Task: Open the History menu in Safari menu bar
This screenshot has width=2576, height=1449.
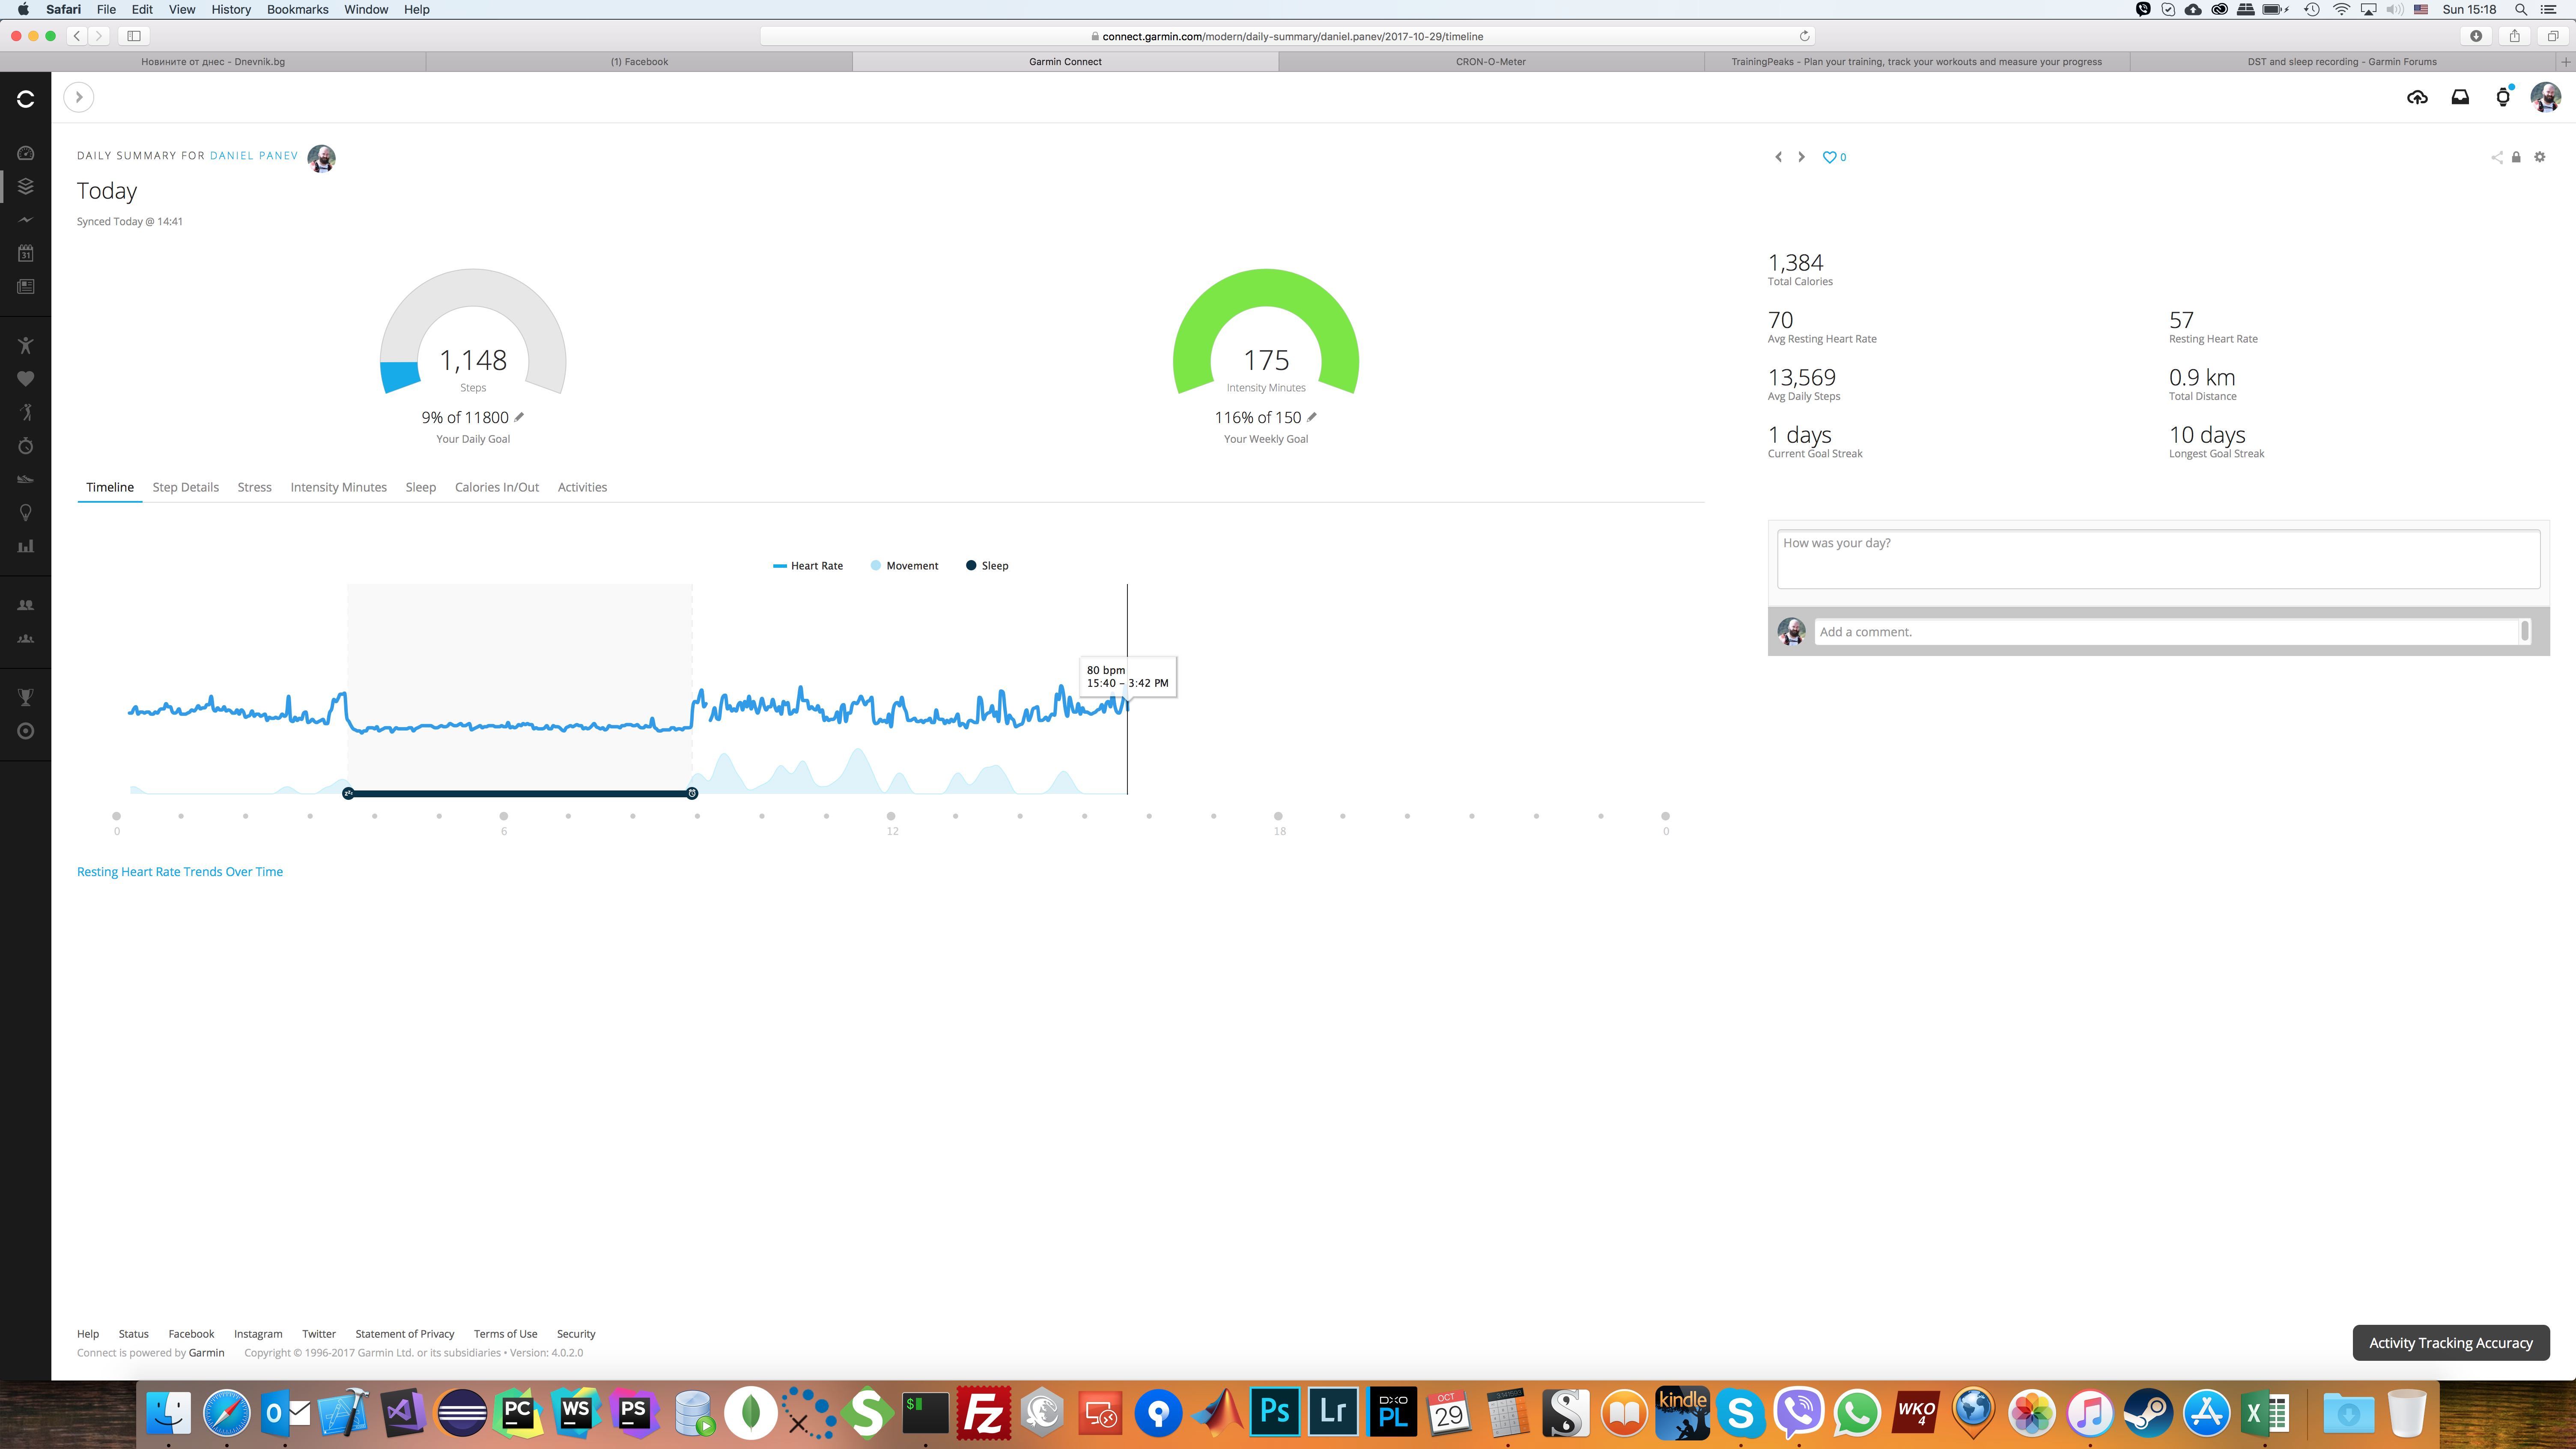Action: tap(231, 9)
